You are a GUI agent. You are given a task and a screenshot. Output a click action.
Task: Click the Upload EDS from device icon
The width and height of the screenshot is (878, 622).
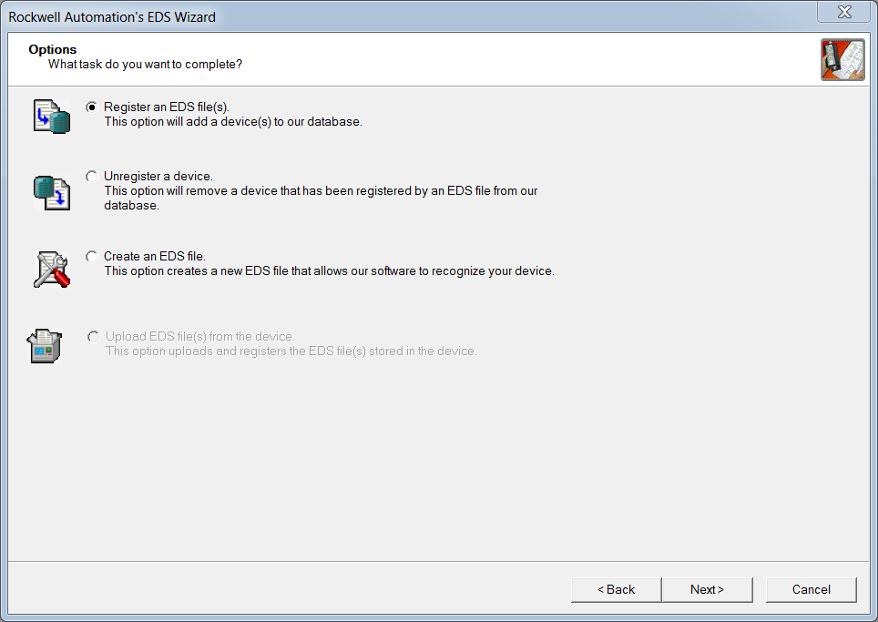46,346
